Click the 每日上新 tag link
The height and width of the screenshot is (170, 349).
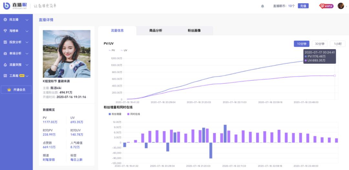point(77,160)
